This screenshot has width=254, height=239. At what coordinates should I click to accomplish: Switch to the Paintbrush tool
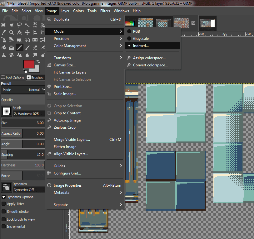27,47
